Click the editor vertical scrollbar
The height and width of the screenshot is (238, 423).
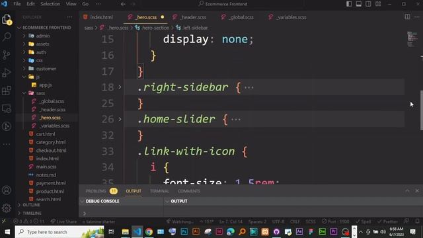tap(422, 110)
